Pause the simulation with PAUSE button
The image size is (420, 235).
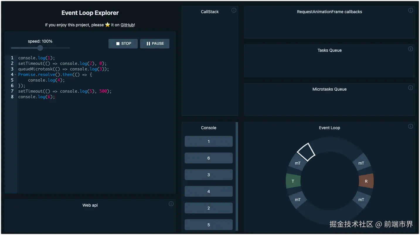pos(155,44)
